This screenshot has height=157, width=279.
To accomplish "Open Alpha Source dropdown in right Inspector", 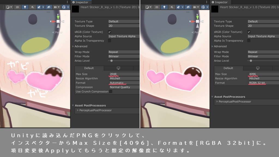I will click(x=263, y=36).
